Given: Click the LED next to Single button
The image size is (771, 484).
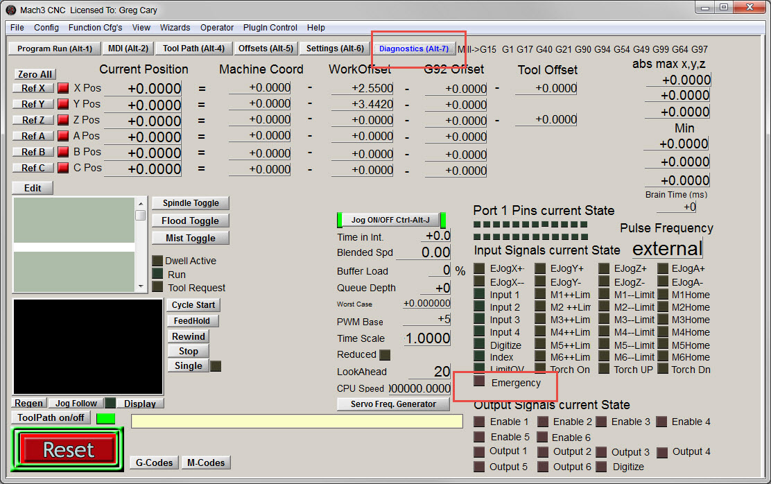Looking at the screenshot, I should [216, 366].
